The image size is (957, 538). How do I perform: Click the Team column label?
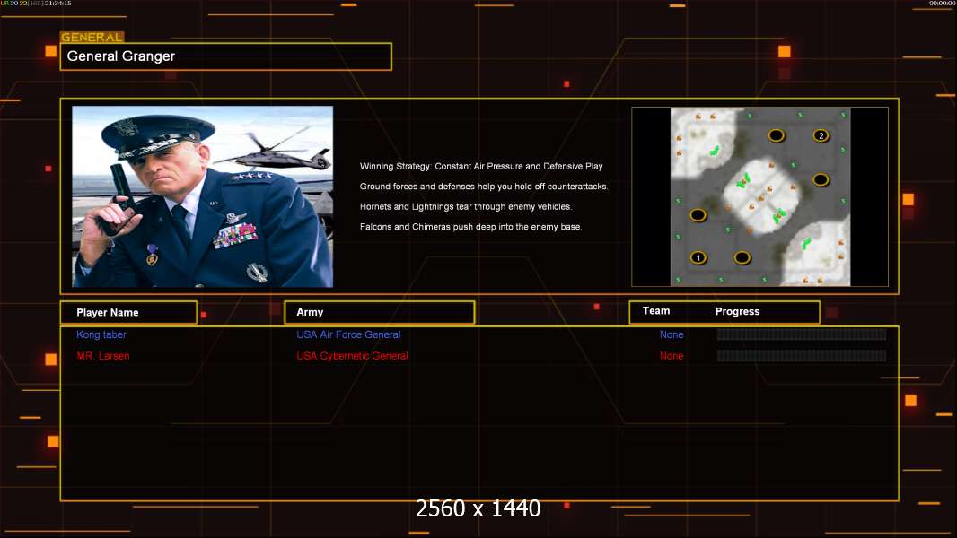pos(656,311)
